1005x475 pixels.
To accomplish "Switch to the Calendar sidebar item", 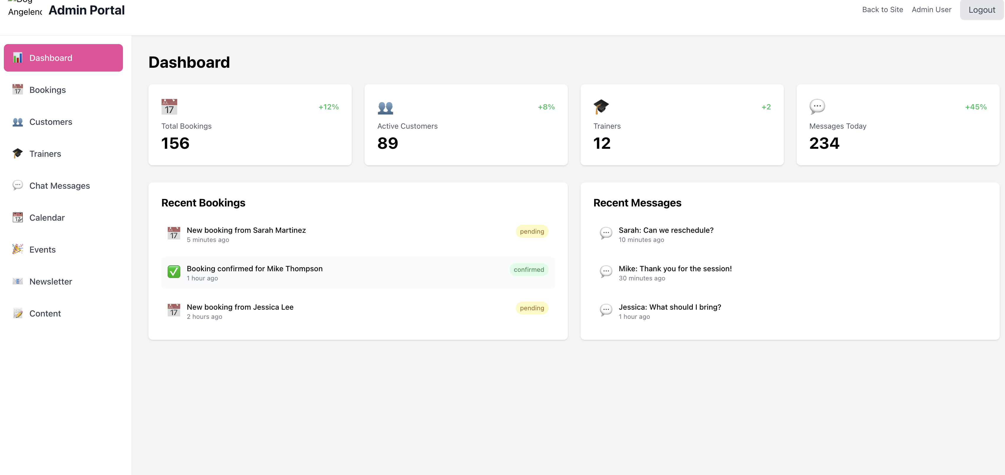I will tap(47, 218).
